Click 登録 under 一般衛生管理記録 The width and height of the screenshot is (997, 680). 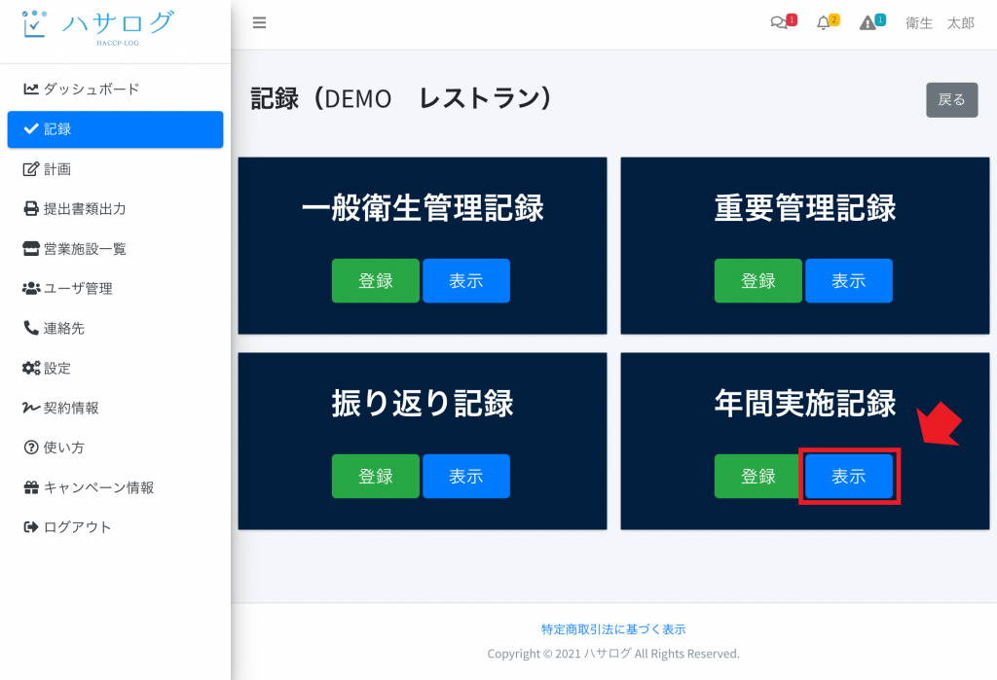point(375,280)
